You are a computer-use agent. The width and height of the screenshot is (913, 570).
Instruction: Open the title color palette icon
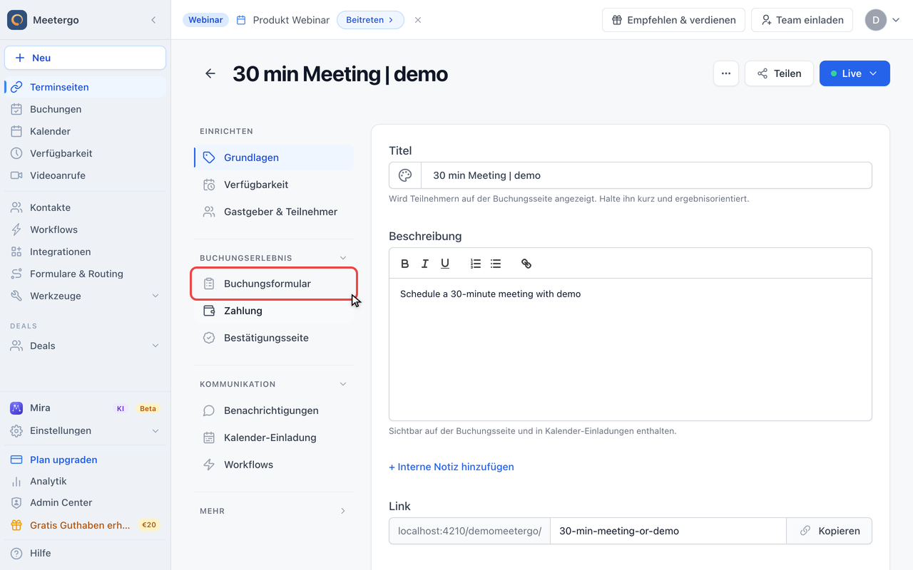pos(405,175)
